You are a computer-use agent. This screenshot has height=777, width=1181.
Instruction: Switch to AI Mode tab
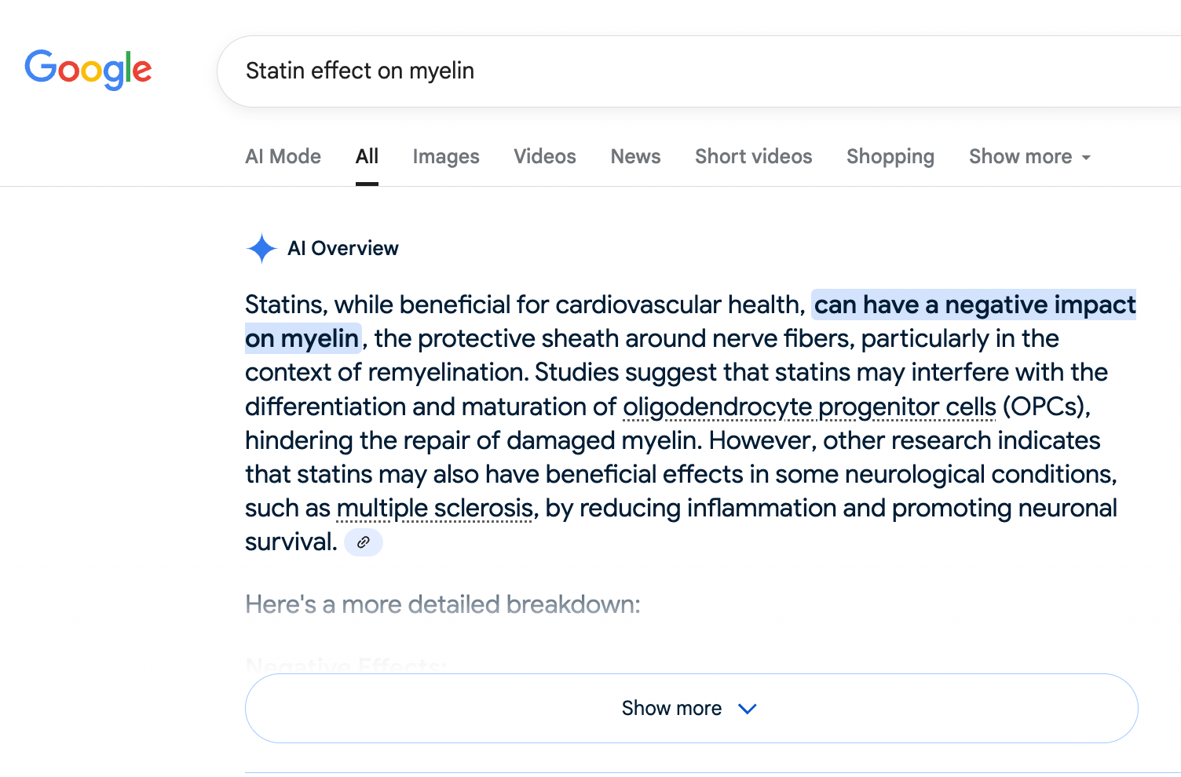(283, 157)
